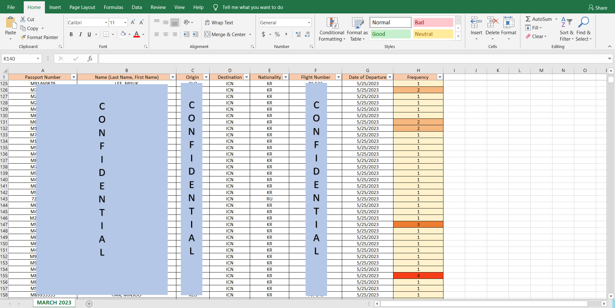The width and height of the screenshot is (615, 308).
Task: Click Decrease Decimal icon
Action: click(x=307, y=34)
